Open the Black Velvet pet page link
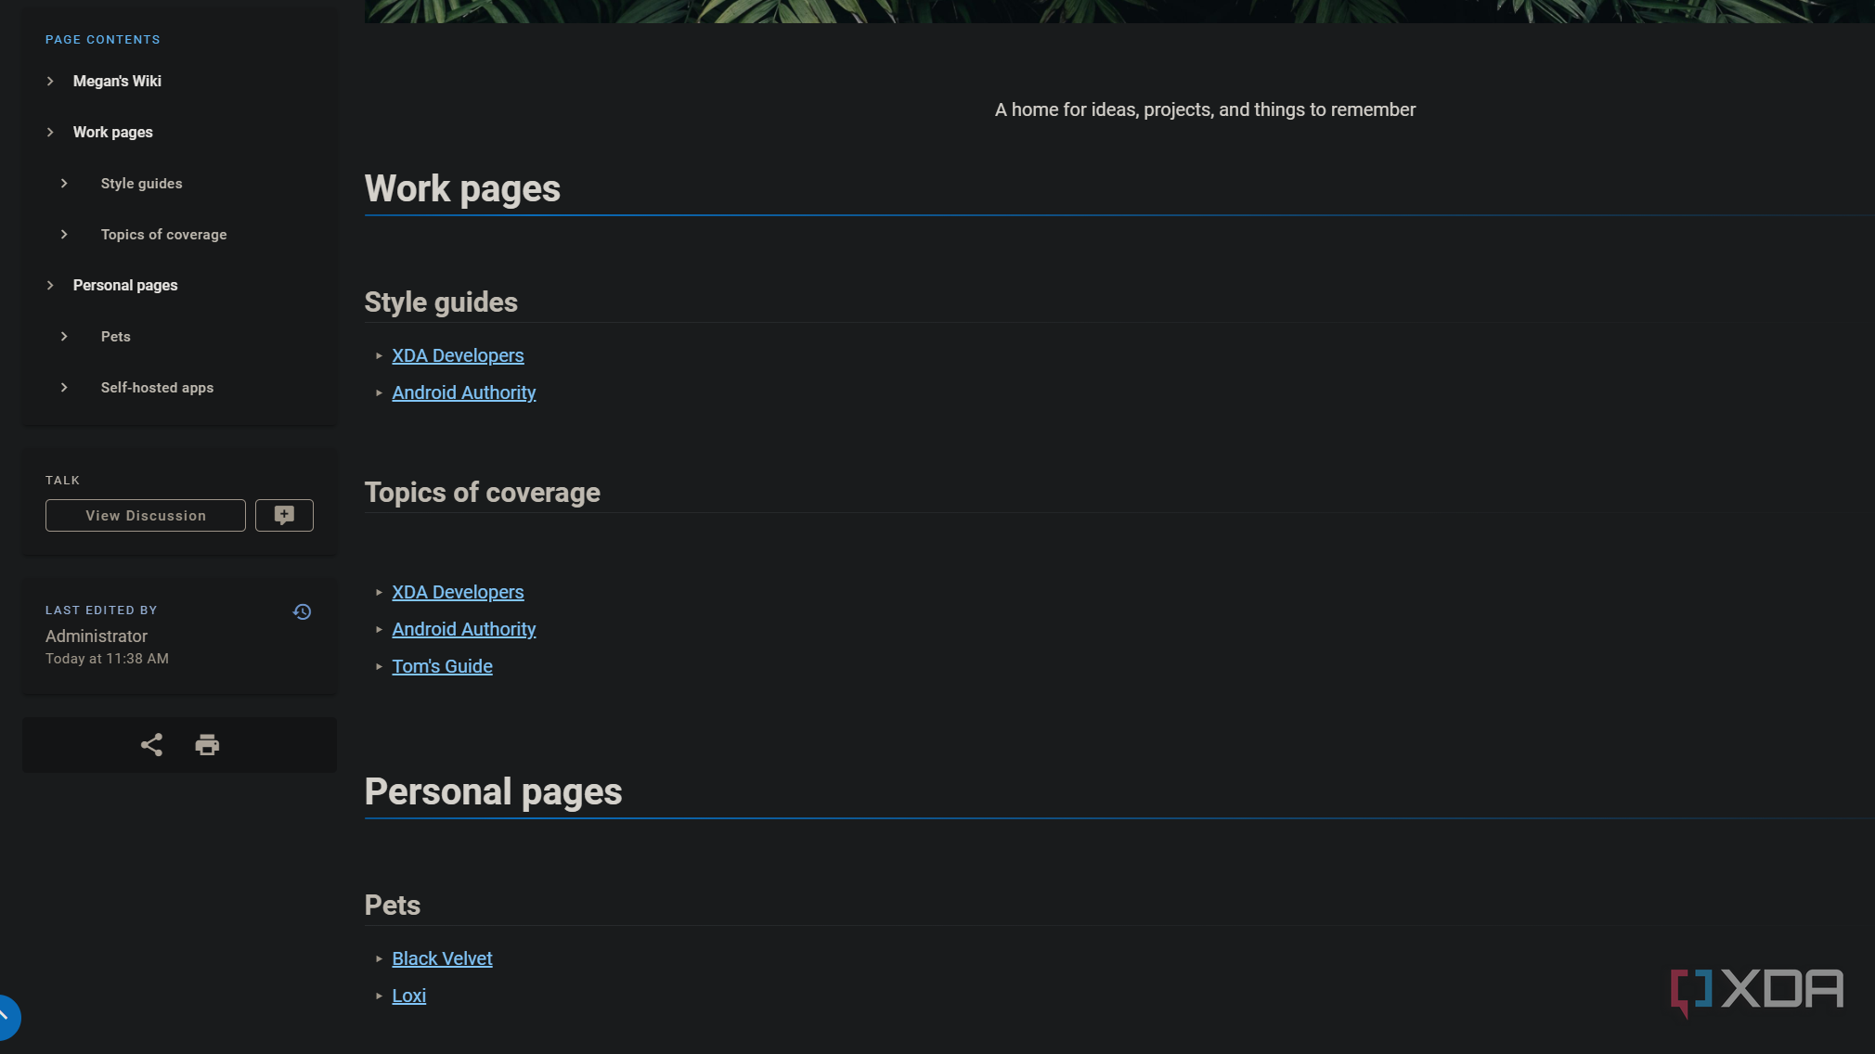Viewport: 1875px width, 1054px height. click(x=442, y=959)
